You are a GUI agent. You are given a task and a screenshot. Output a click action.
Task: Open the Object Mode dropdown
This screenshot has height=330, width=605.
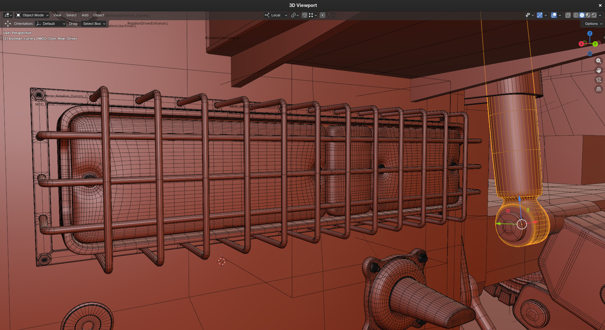33,15
